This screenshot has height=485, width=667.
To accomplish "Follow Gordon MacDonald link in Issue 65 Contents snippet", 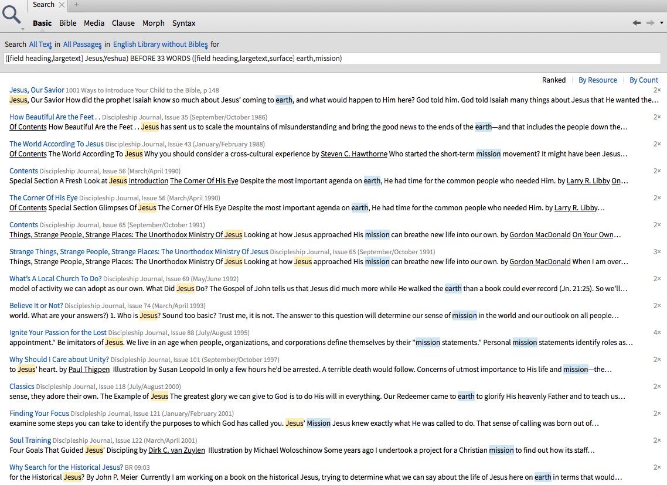I will (540, 235).
